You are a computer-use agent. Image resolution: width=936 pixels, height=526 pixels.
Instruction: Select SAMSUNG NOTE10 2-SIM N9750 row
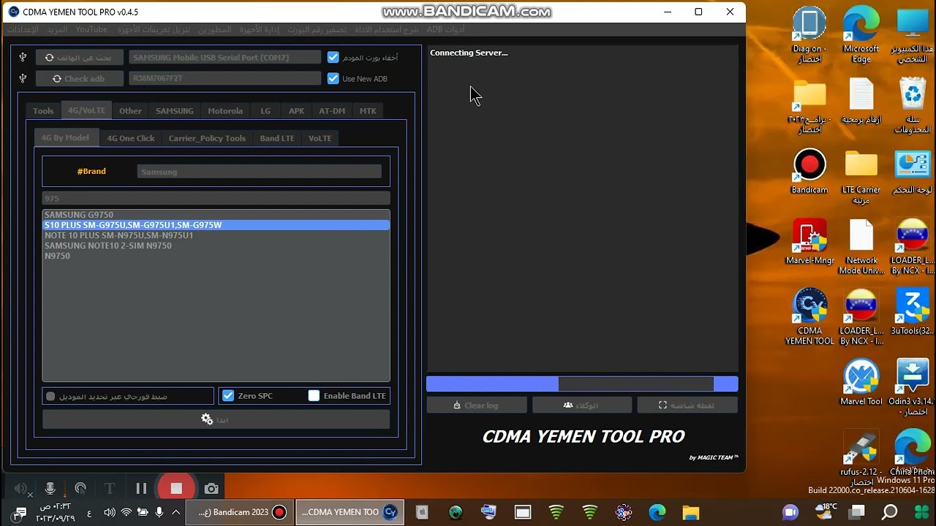(216, 245)
